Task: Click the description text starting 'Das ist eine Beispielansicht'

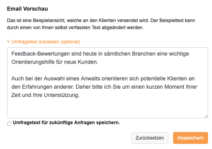Action: pyautogui.click(x=101, y=24)
